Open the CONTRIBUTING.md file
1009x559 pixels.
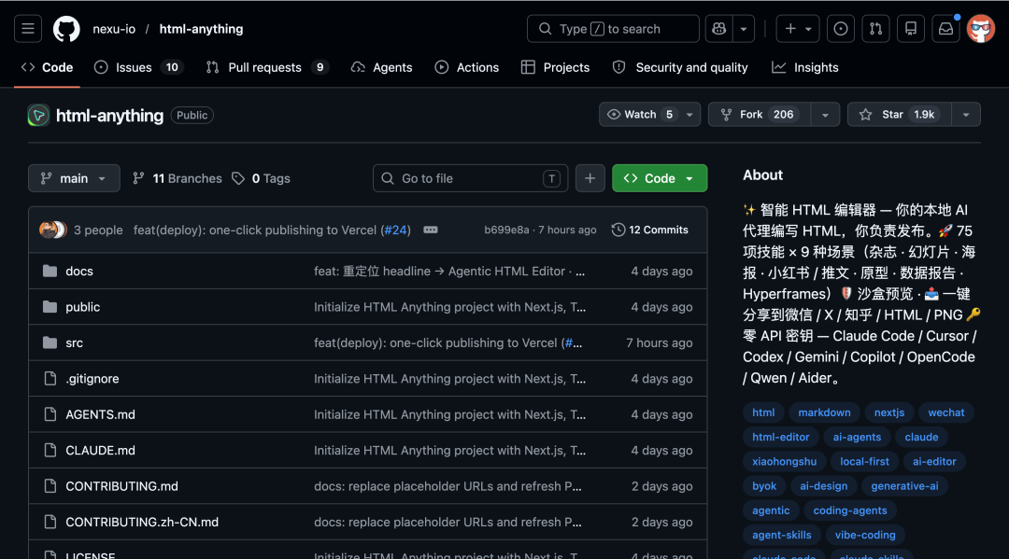(x=121, y=486)
